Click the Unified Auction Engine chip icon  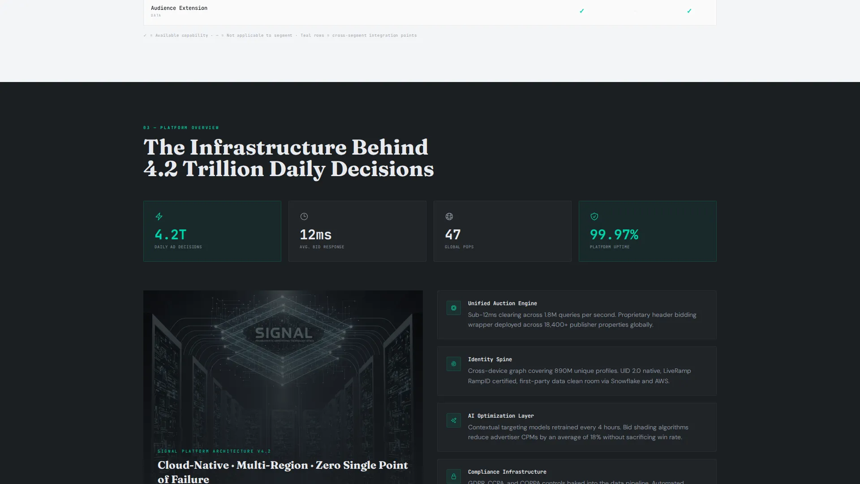coord(454,308)
